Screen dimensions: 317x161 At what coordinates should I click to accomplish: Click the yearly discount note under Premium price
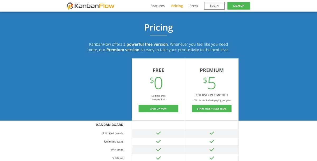coord(212,100)
